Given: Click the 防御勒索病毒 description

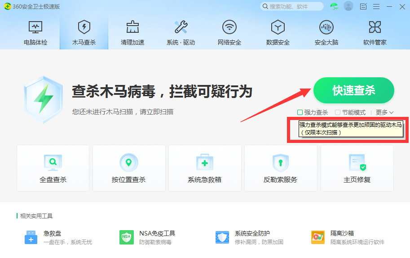Looking at the screenshot, I should click(x=155, y=242).
